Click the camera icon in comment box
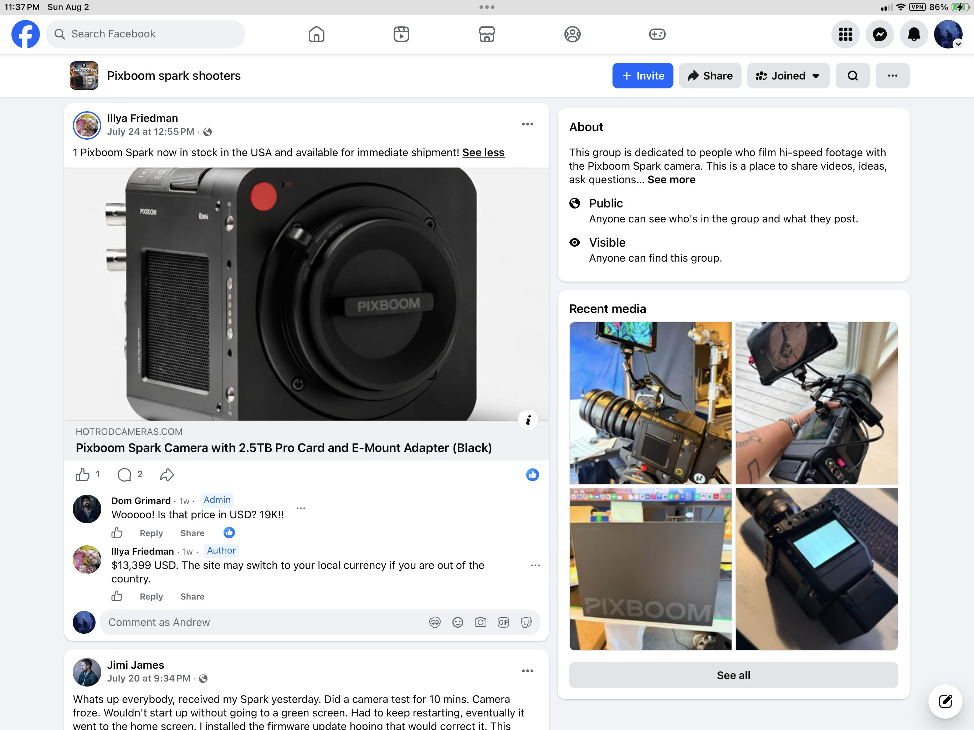Screen dimensions: 974x730 480,622
